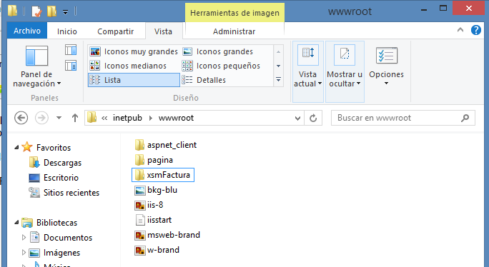Select the pagina folder
489x267 pixels.
(x=154, y=160)
